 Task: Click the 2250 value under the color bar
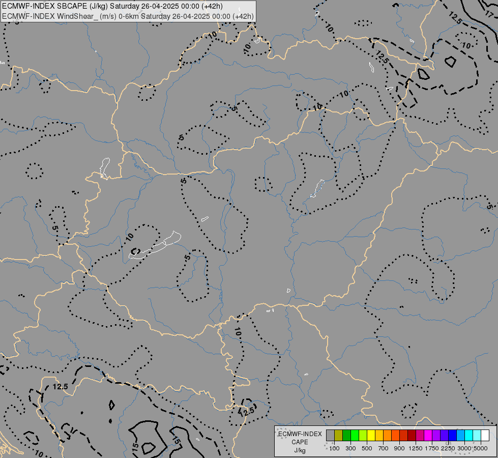[448, 448]
